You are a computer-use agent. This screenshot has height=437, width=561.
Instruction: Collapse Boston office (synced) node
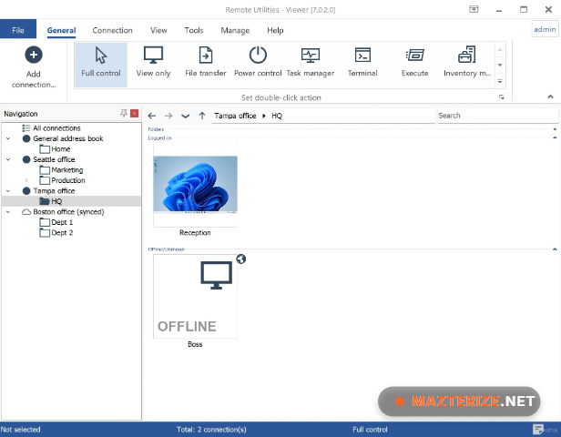click(8, 212)
